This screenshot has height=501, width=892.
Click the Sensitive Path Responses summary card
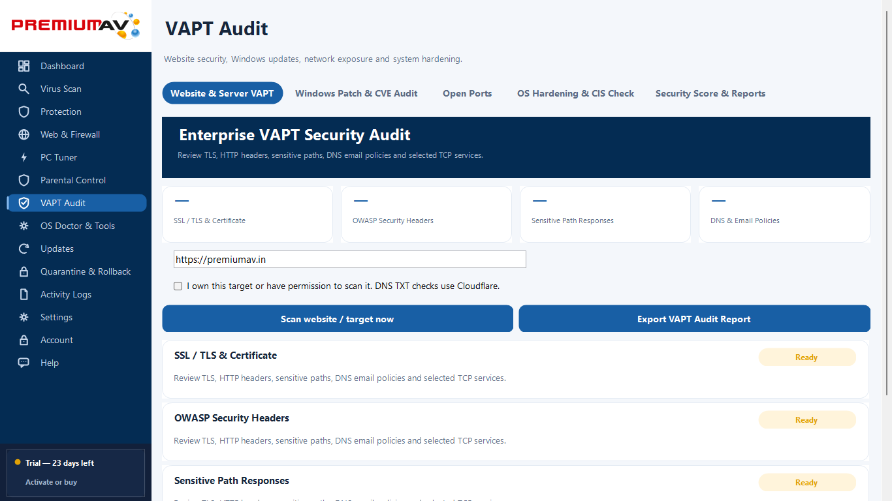point(605,214)
